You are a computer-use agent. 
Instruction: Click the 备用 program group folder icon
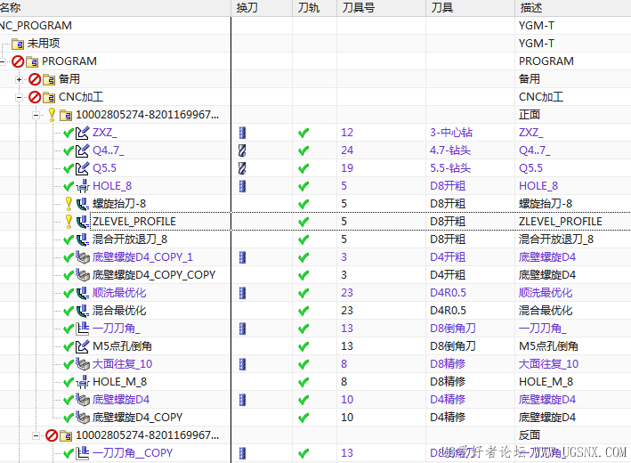point(49,79)
